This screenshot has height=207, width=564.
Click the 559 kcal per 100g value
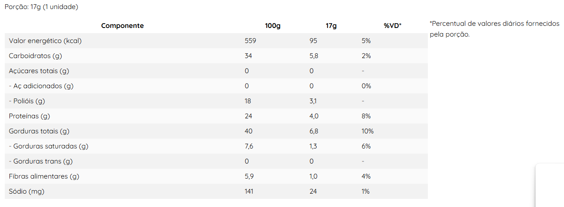[x=250, y=41]
